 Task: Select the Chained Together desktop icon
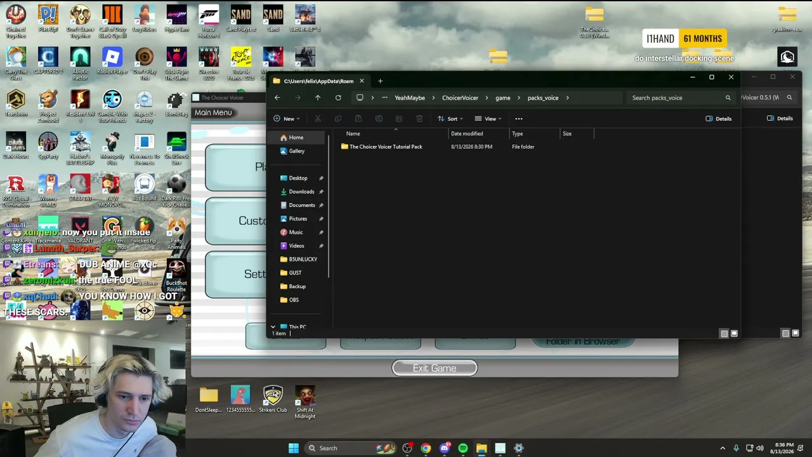16,21
